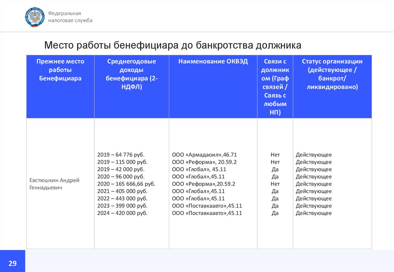Click the income entry '2024 – 420 000 руб.'
The width and height of the screenshot is (394, 272).
point(122,213)
